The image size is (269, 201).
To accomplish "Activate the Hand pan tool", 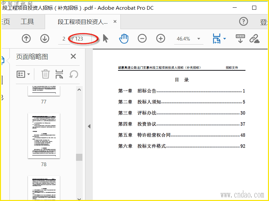I will pos(124,39).
